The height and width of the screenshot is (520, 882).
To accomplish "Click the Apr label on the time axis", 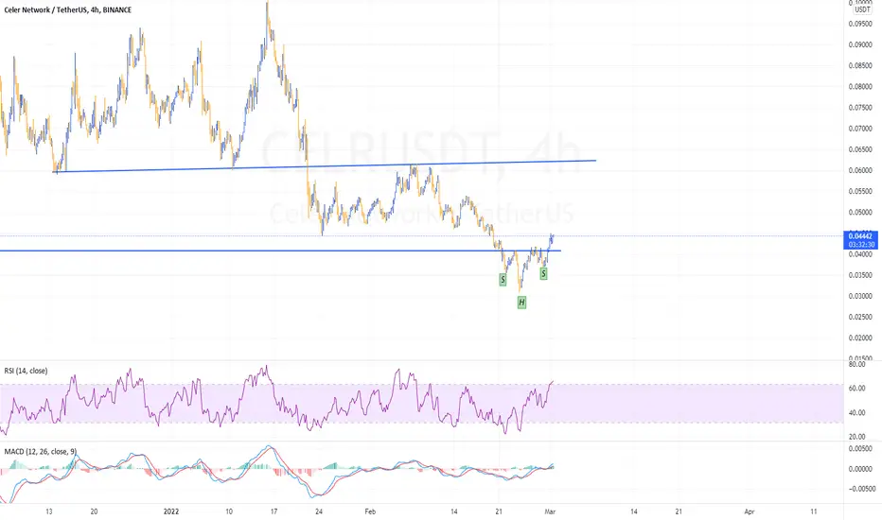I will coord(750,511).
